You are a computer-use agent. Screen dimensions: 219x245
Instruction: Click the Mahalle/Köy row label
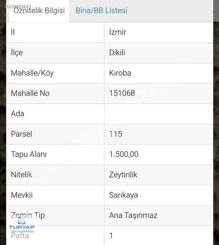tap(32, 73)
